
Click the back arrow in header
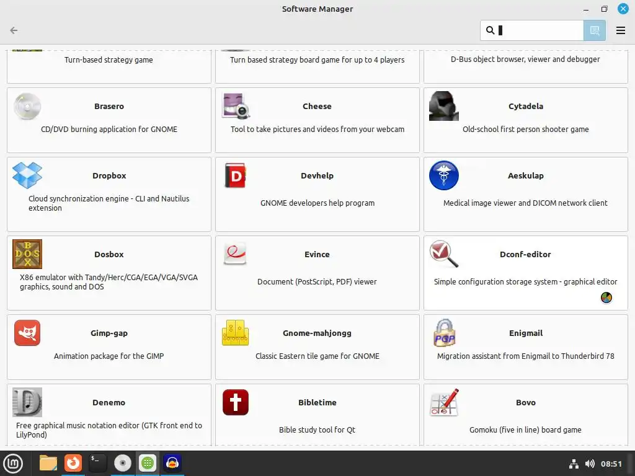point(14,30)
